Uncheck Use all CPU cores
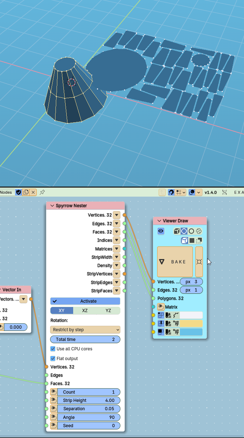This screenshot has width=244, height=438. tap(53, 349)
